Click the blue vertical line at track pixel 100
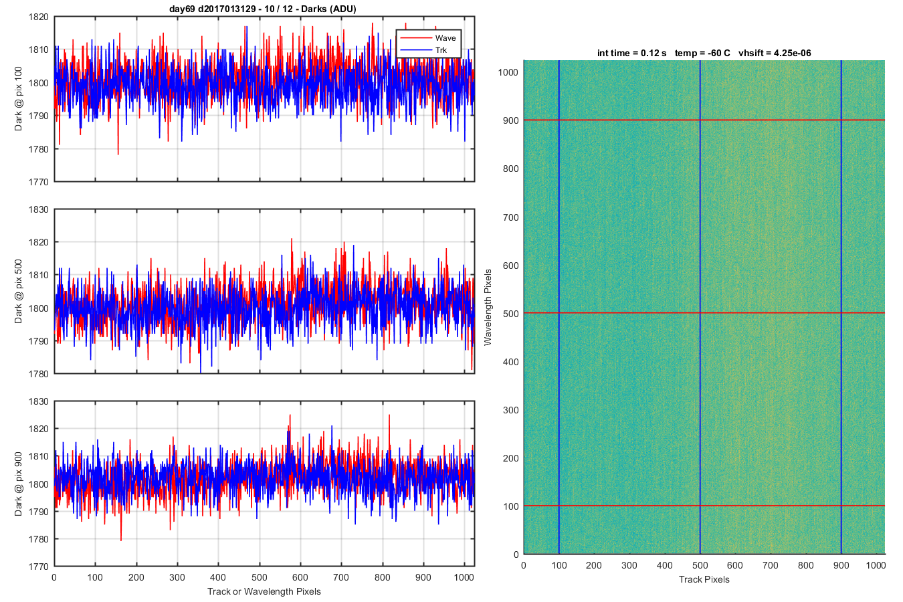Screen dimensions: 903x602 [559, 307]
